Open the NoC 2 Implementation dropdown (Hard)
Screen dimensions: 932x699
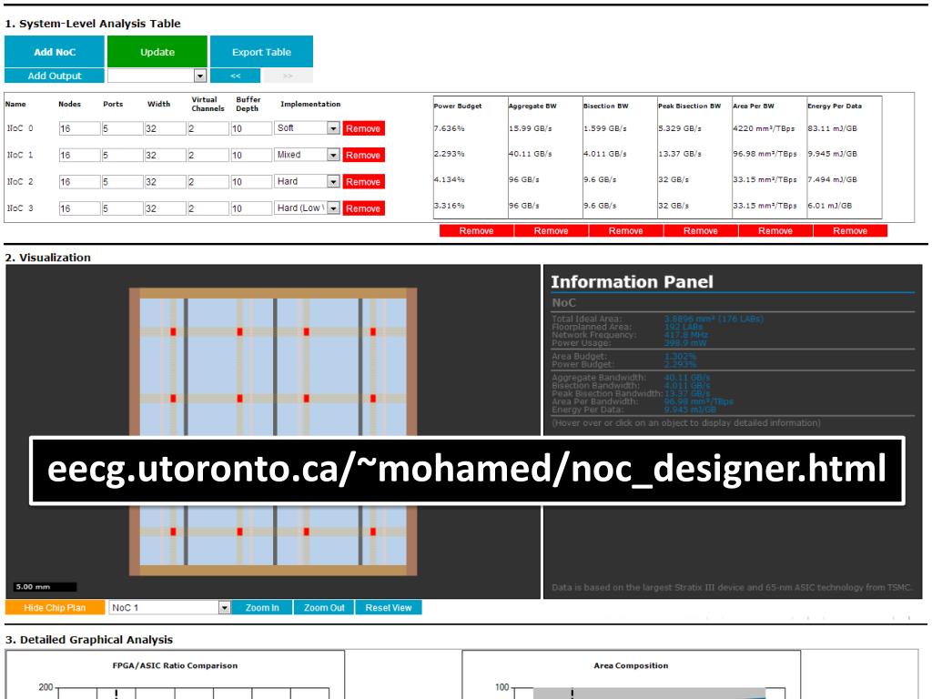pyautogui.click(x=307, y=181)
